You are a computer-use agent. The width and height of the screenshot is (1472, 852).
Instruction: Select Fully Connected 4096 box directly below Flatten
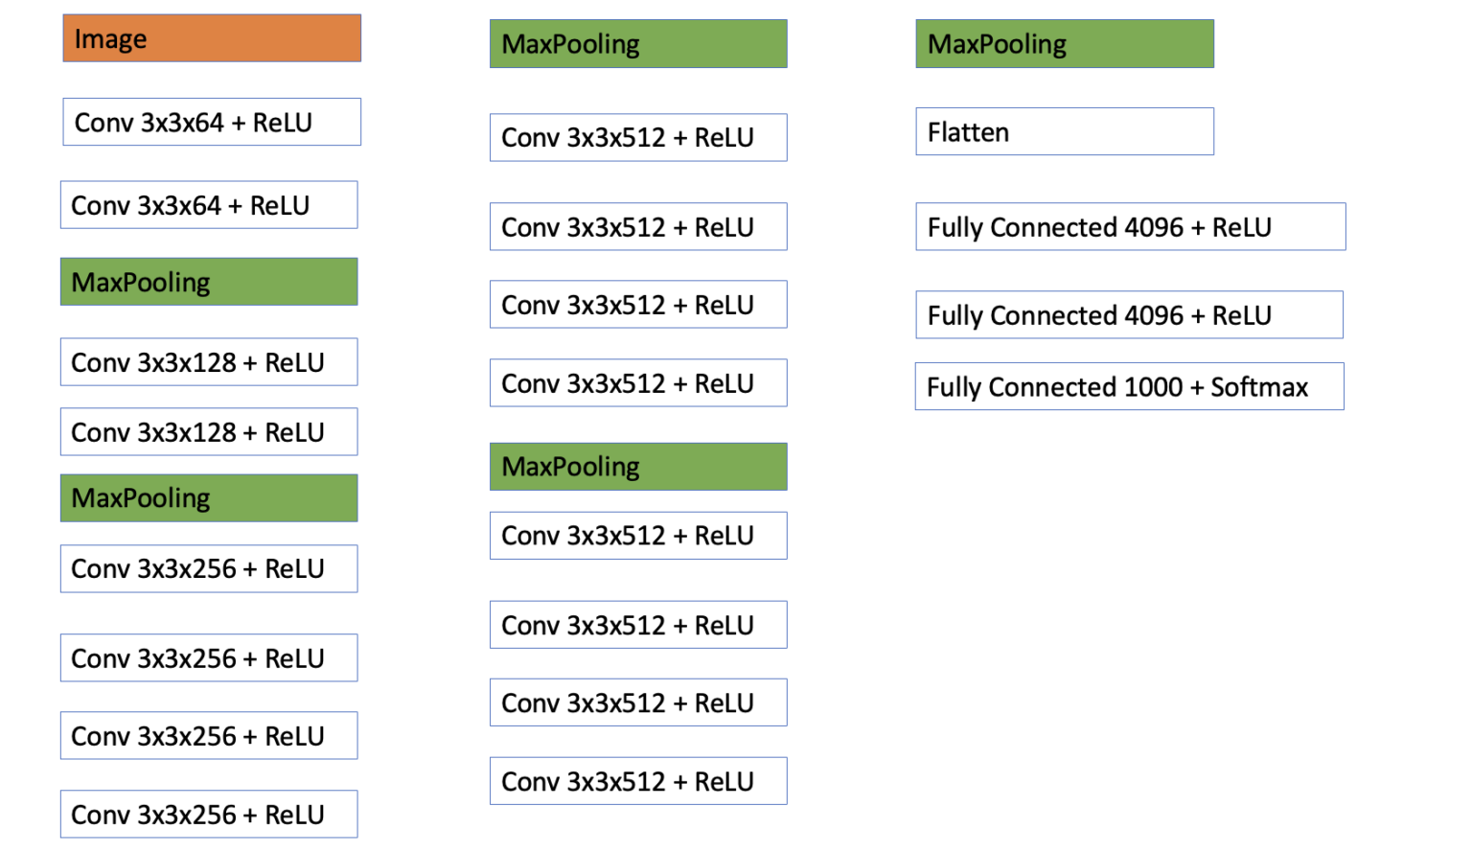pos(1130,226)
